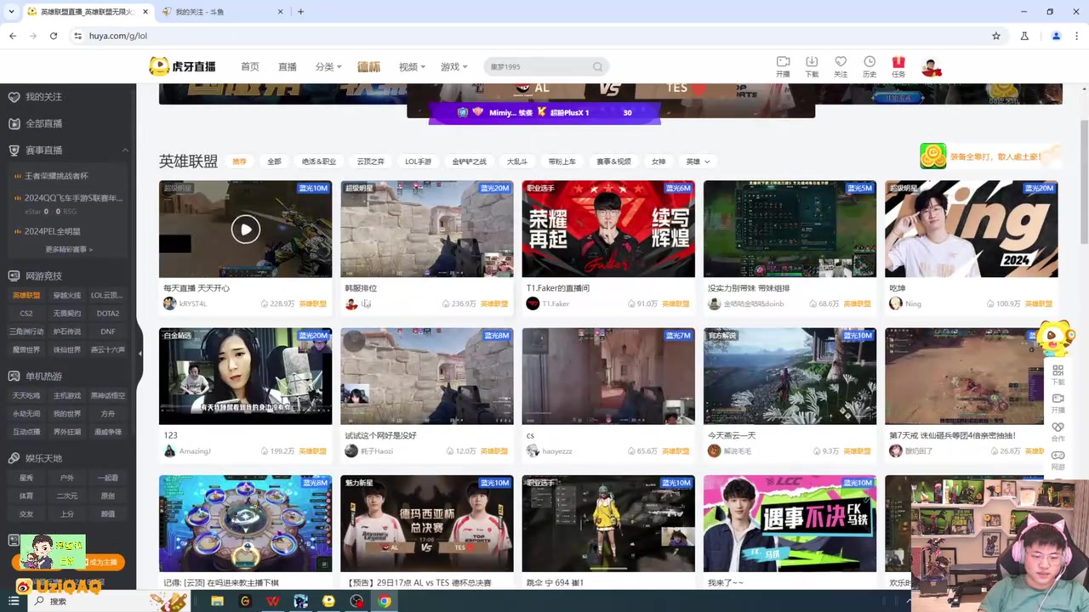Bookmark this page star icon
This screenshot has height=612, width=1089.
pos(996,36)
